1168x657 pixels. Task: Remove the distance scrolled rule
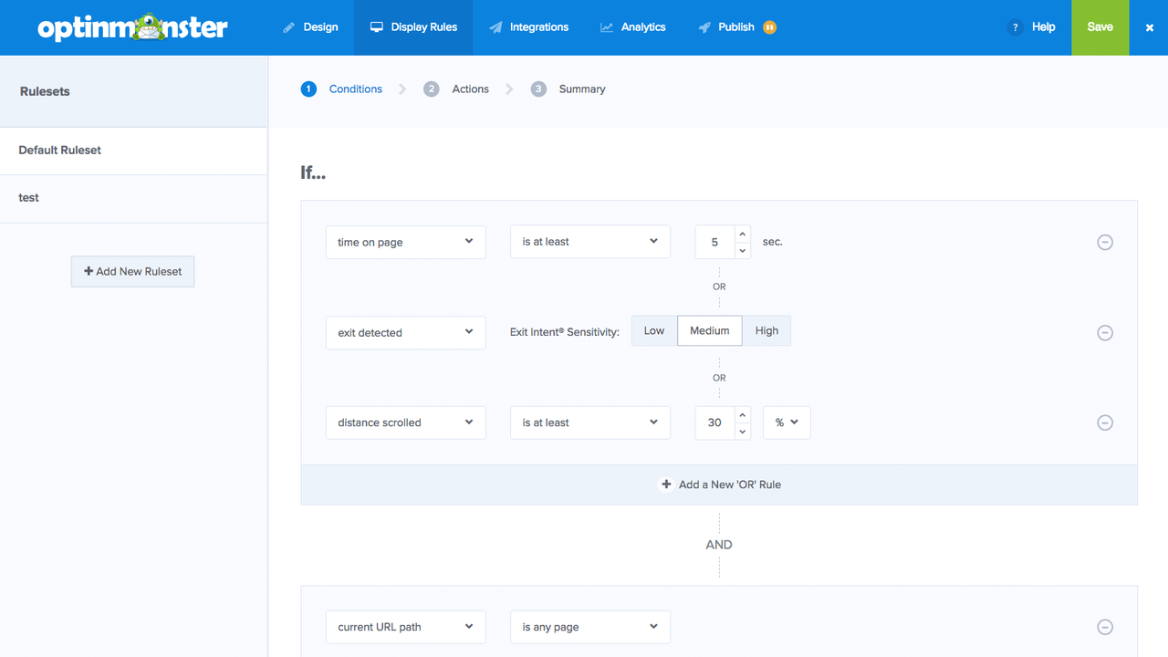[x=1104, y=423]
